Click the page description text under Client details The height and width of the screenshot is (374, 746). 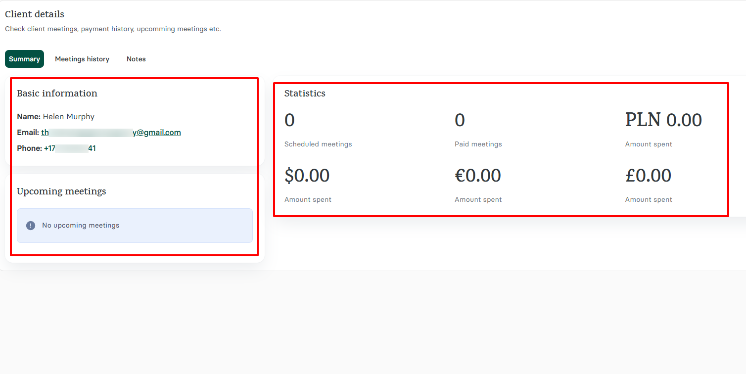click(x=112, y=29)
